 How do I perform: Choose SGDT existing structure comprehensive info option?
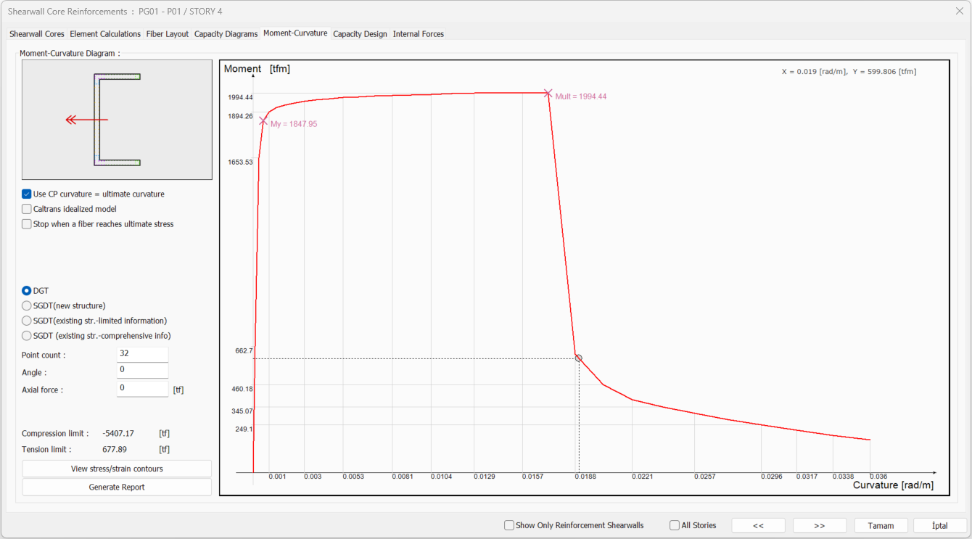click(27, 336)
